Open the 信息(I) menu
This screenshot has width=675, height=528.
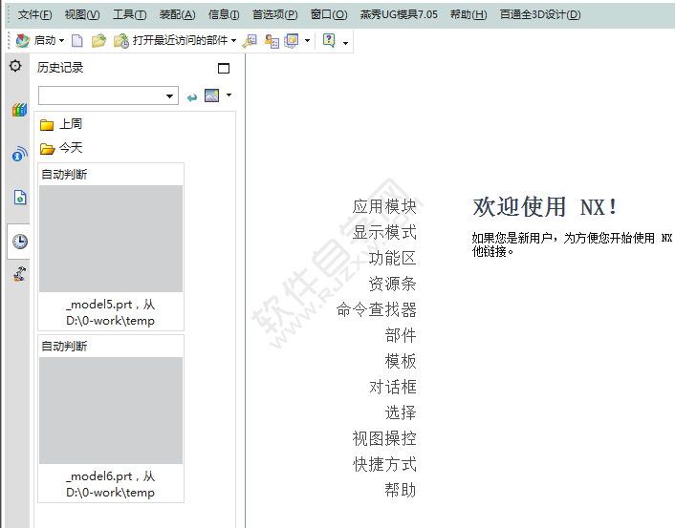[224, 14]
